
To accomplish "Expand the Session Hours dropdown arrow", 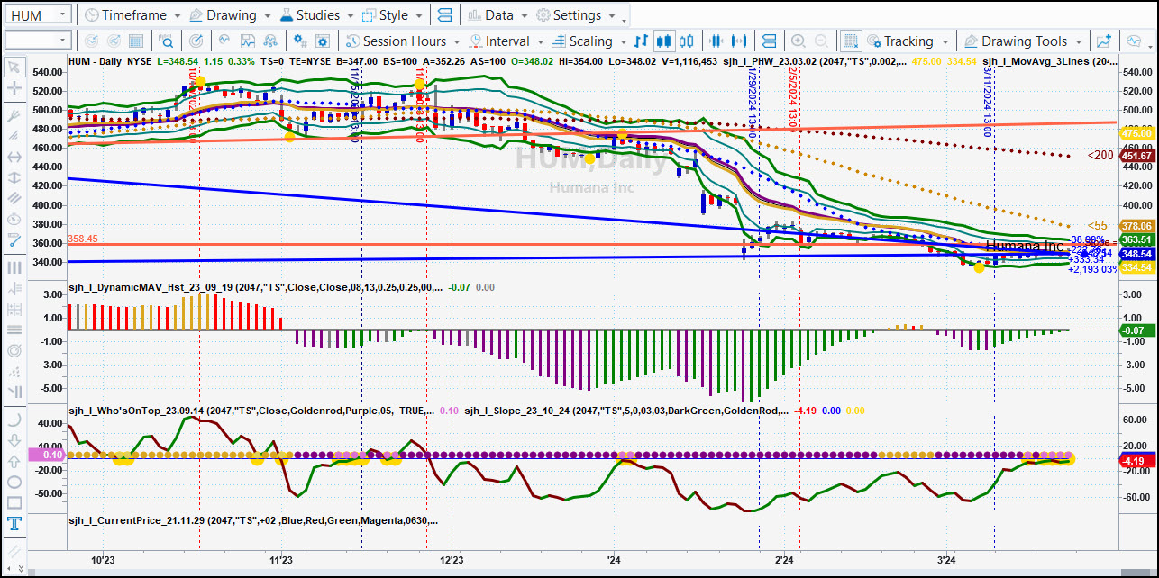I will coord(457,41).
